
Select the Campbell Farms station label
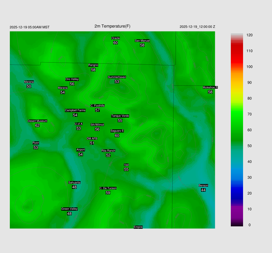[75, 110]
